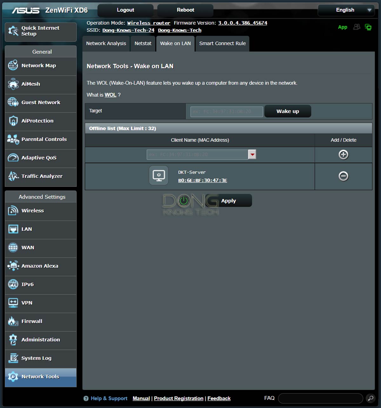Click the Traffic Analyzer icon

(13, 176)
